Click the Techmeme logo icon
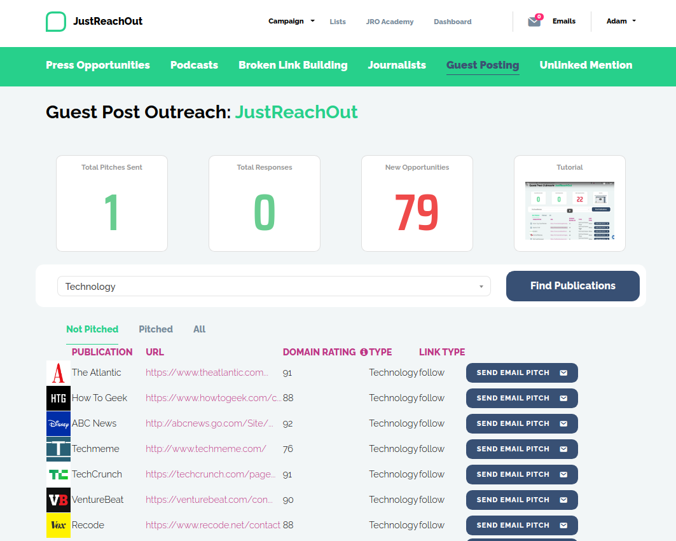The height and width of the screenshot is (541, 676). pyautogui.click(x=59, y=449)
